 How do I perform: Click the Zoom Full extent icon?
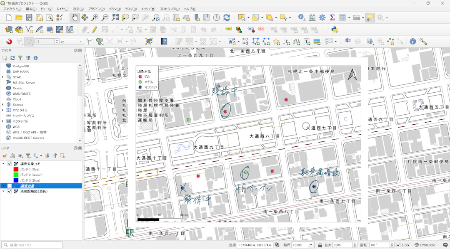pos(115,17)
